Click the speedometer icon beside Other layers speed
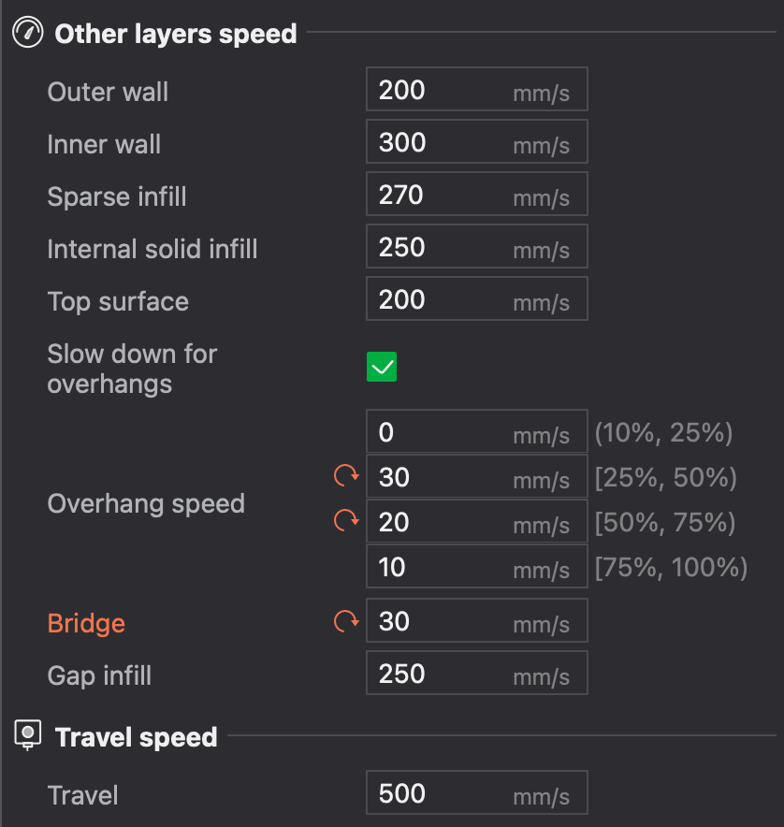 point(26,32)
